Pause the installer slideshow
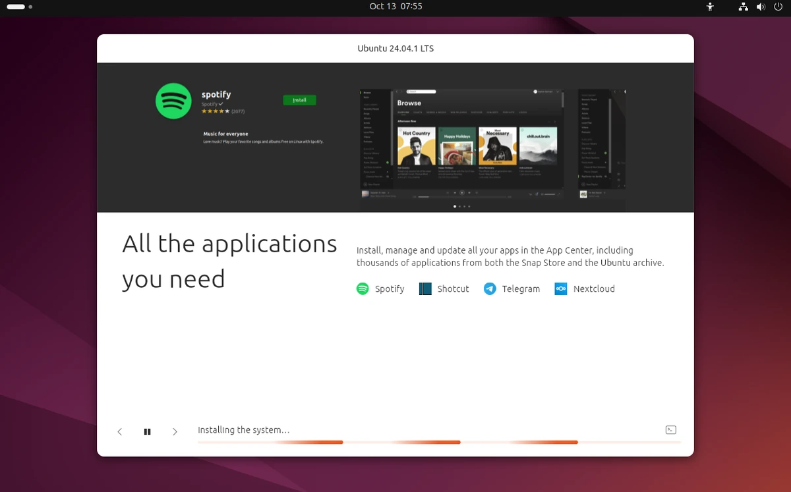The width and height of the screenshot is (791, 492). coord(147,431)
